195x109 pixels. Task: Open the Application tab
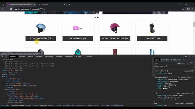point(69,56)
